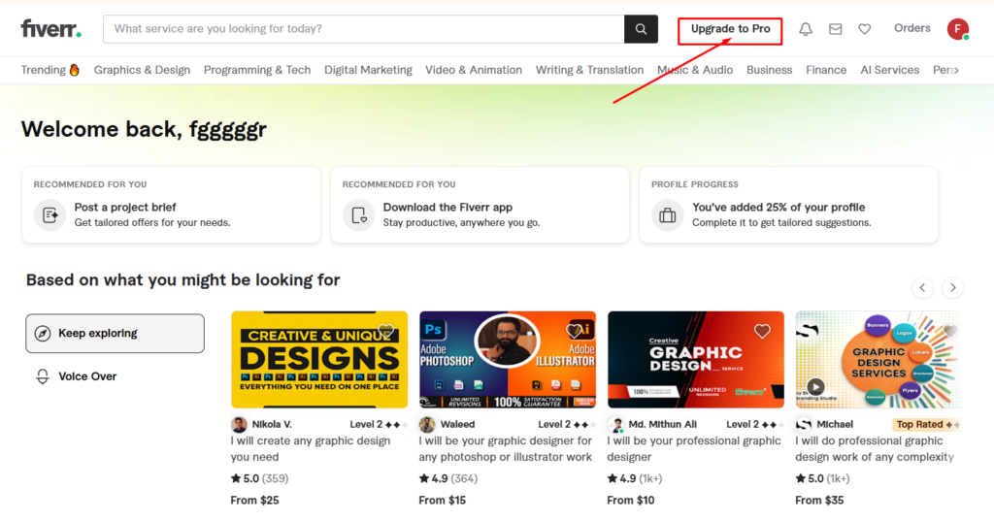
Task: Favorite Michael's Graphic Design Services gig
Action: 949,331
